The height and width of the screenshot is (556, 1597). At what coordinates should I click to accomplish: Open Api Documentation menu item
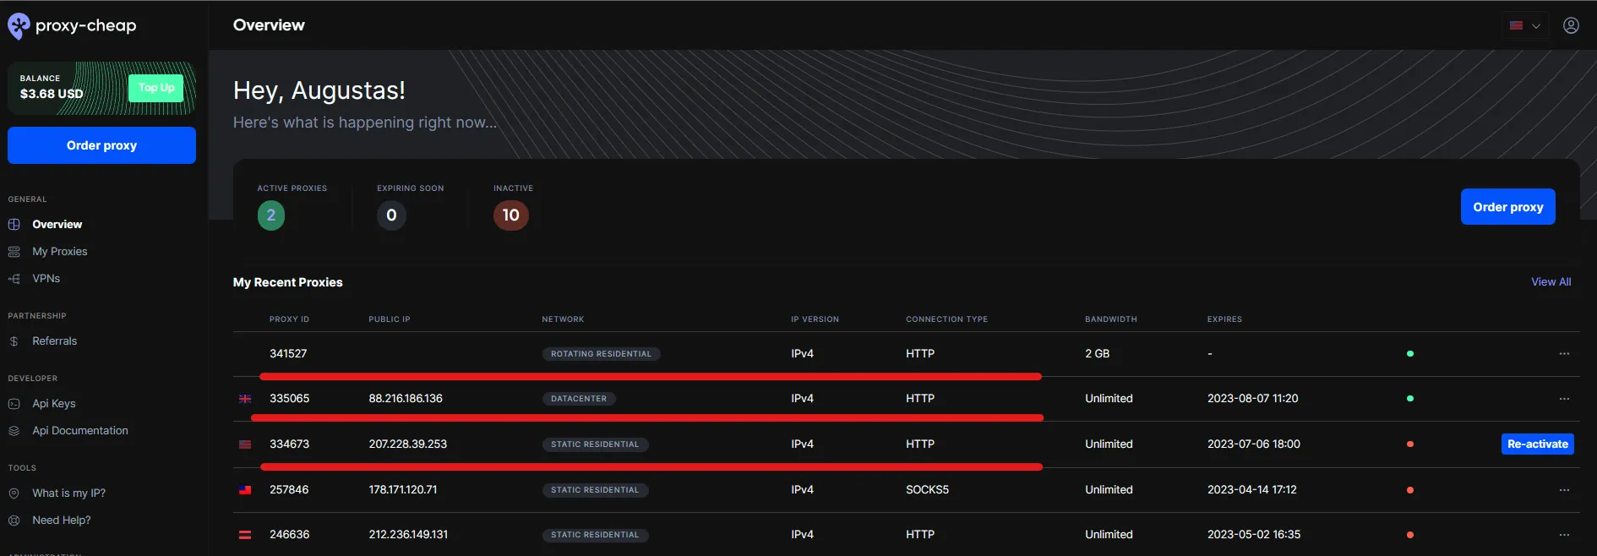click(x=79, y=431)
